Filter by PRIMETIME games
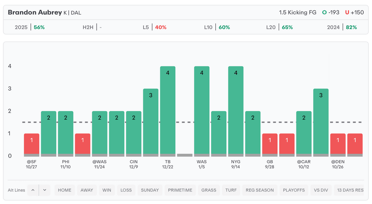Image resolution: width=372 pixels, height=204 pixels. [x=180, y=190]
